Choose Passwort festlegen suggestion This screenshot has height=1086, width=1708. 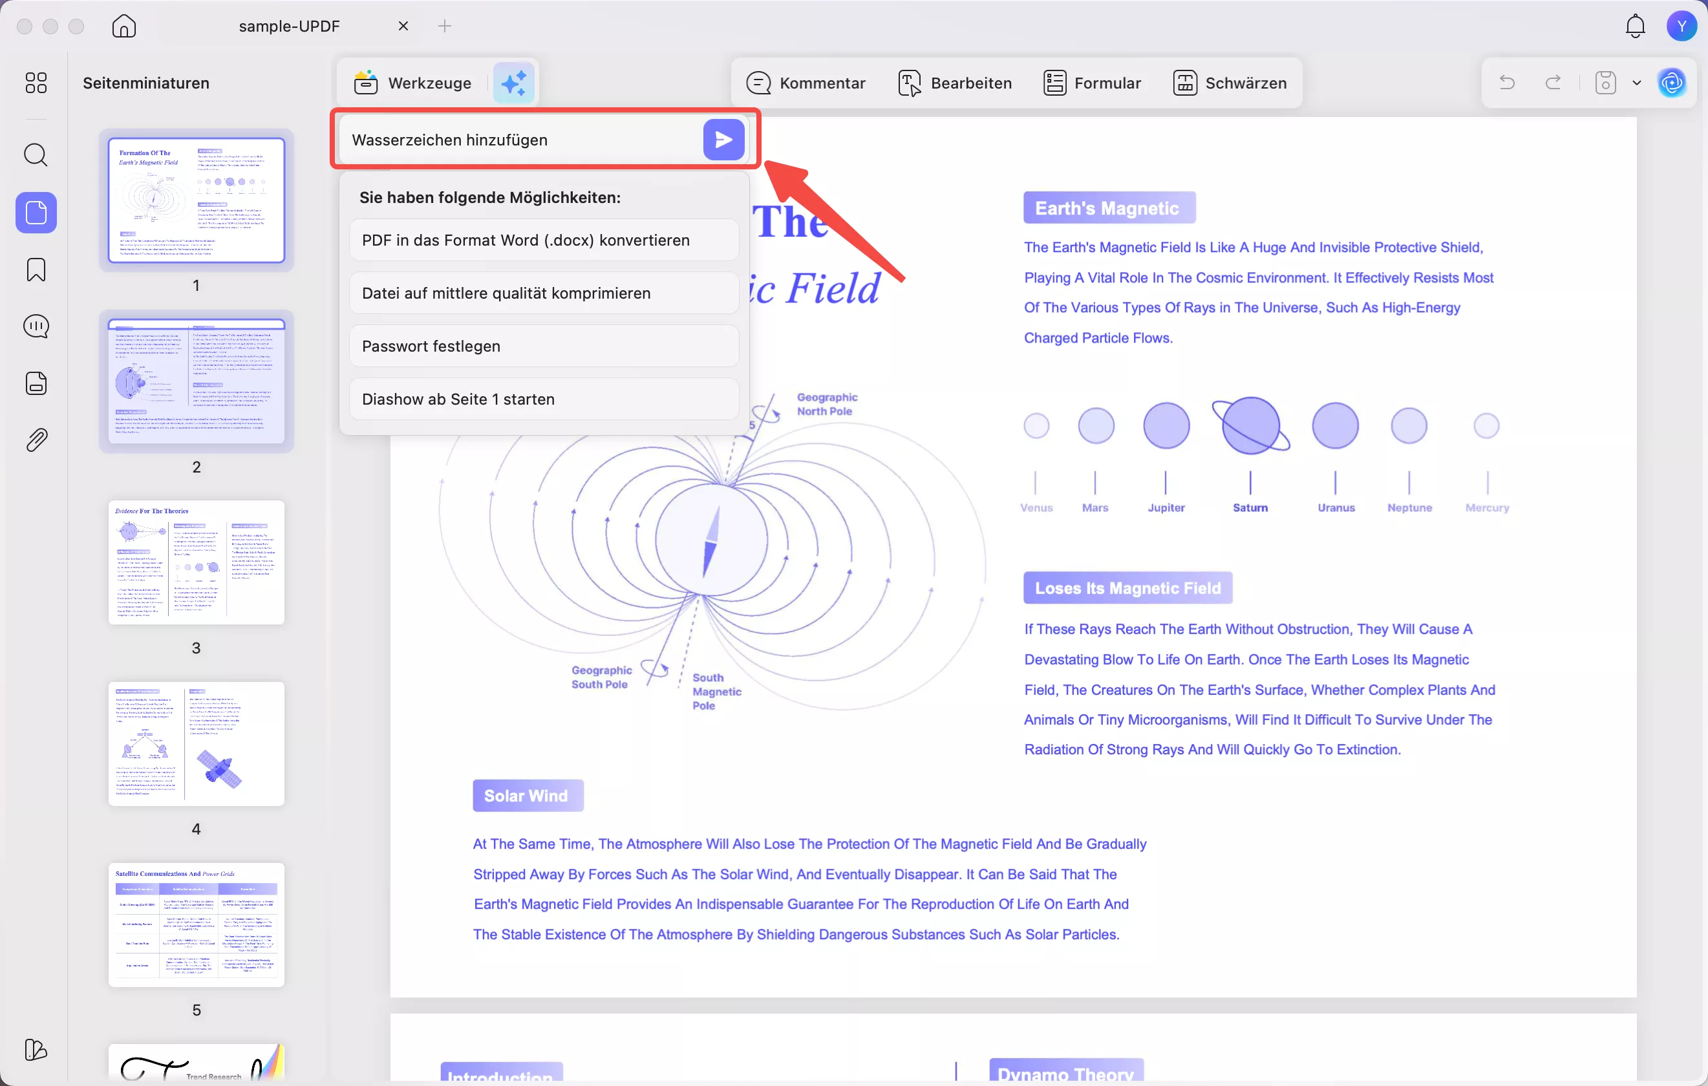tap(543, 346)
